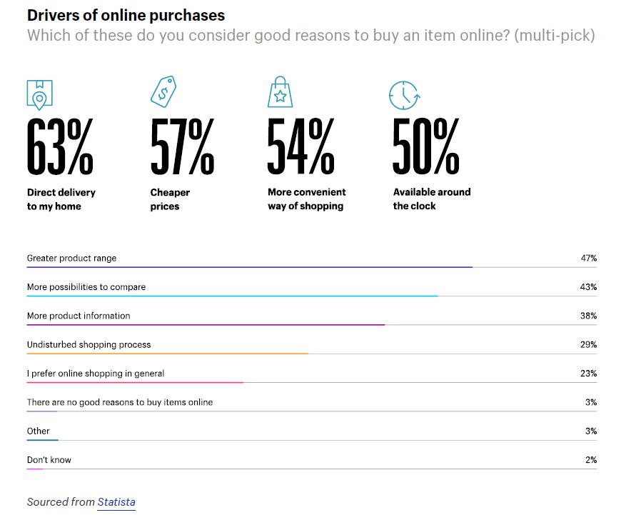Click the price tag dollar icon
The width and height of the screenshot is (626, 520).
(x=163, y=93)
